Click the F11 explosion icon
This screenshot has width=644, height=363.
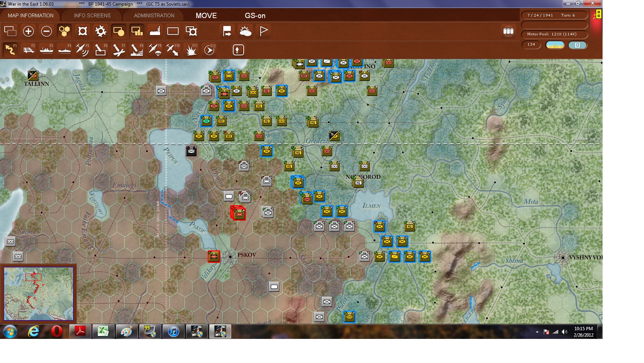191,50
